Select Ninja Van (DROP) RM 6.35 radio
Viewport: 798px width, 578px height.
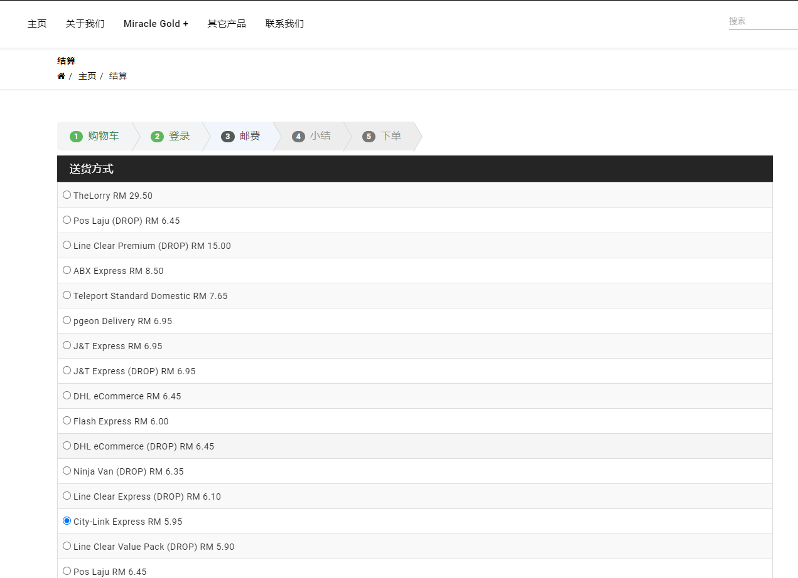(x=67, y=471)
